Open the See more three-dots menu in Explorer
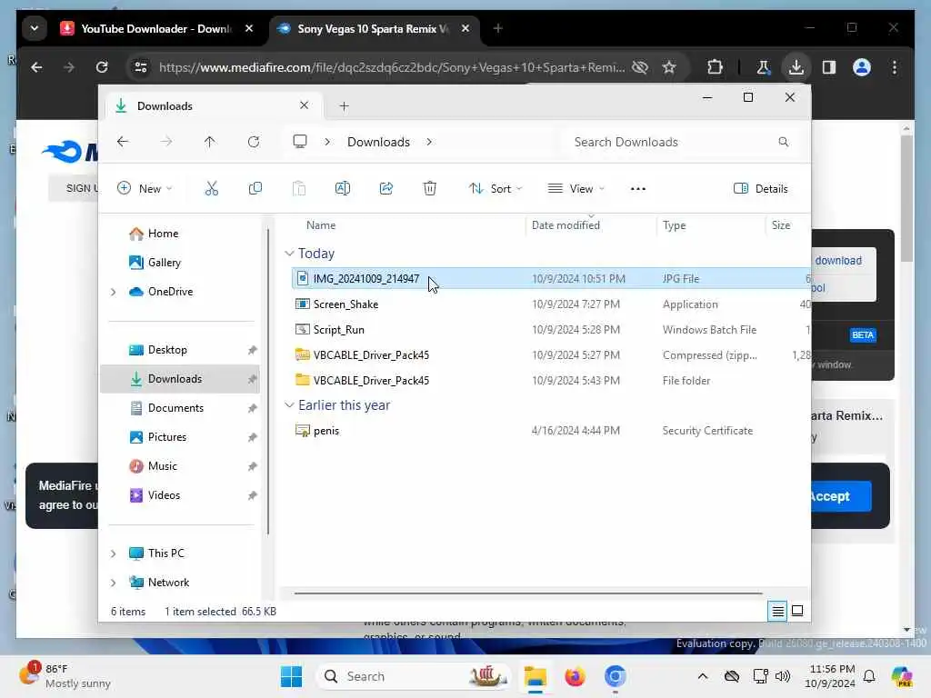The width and height of the screenshot is (931, 698). (637, 189)
